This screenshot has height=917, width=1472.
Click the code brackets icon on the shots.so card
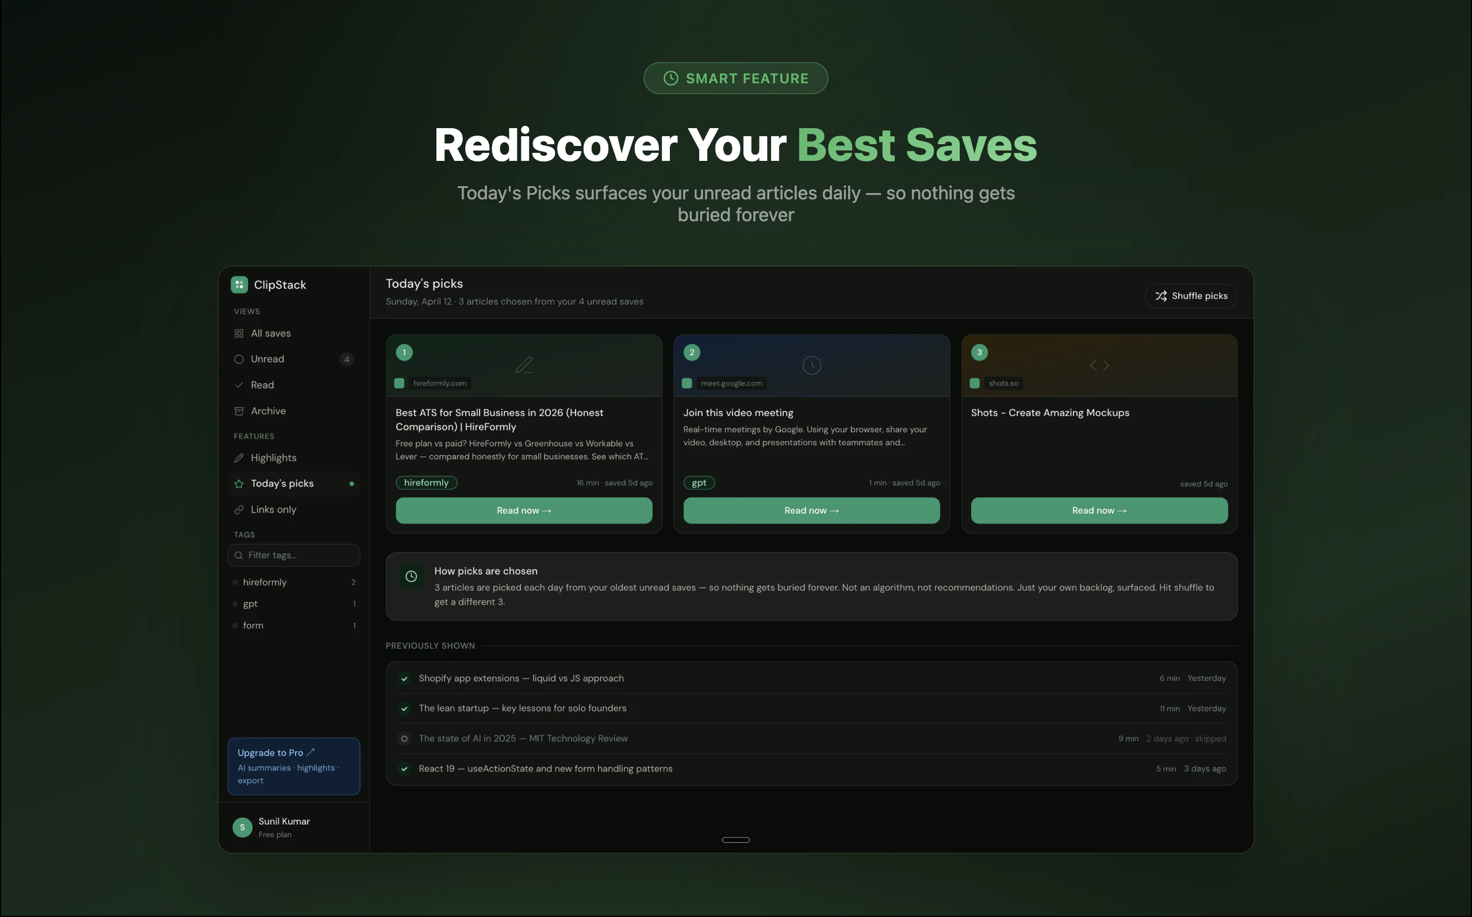click(x=1099, y=364)
